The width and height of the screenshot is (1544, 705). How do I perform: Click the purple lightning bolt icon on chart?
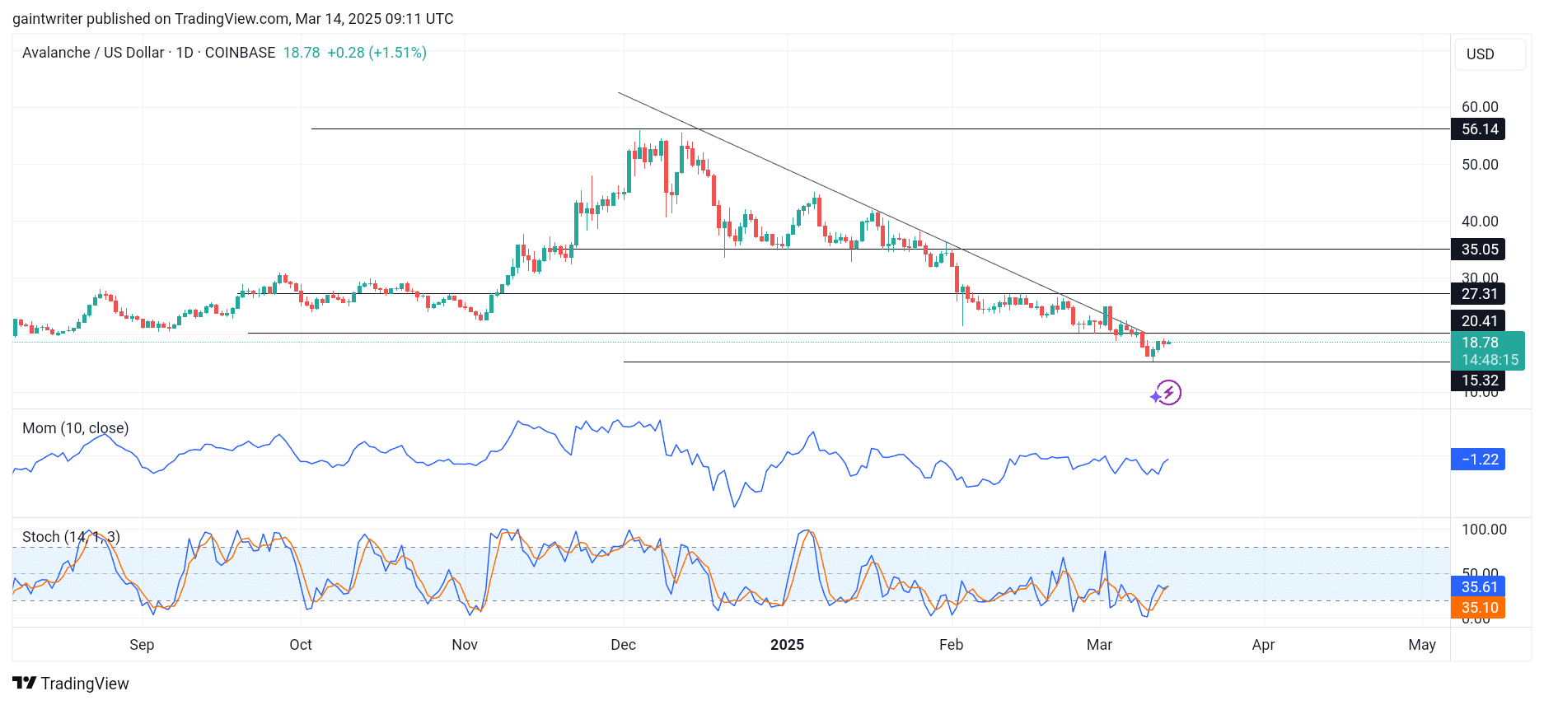pos(1168,393)
